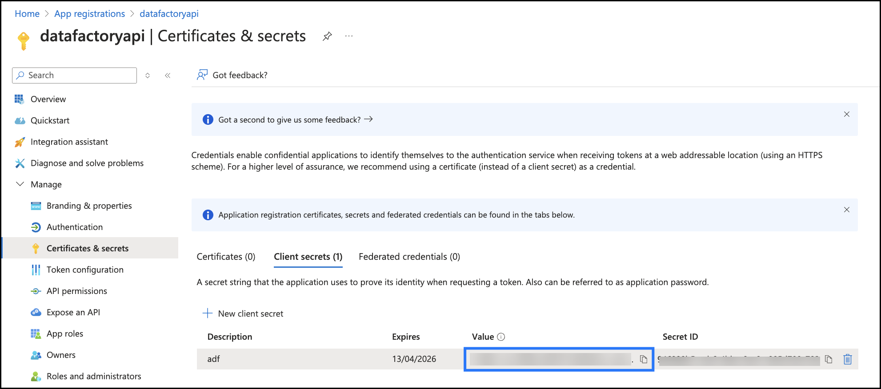Add a New client secret
The height and width of the screenshot is (389, 881).
point(243,314)
